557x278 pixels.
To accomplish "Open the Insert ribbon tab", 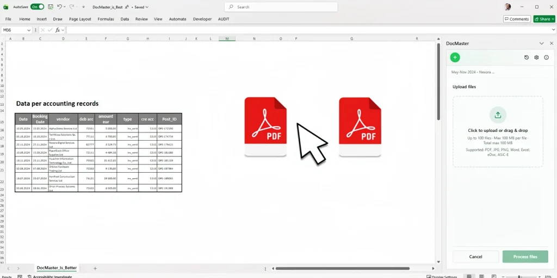I will (x=41, y=19).
